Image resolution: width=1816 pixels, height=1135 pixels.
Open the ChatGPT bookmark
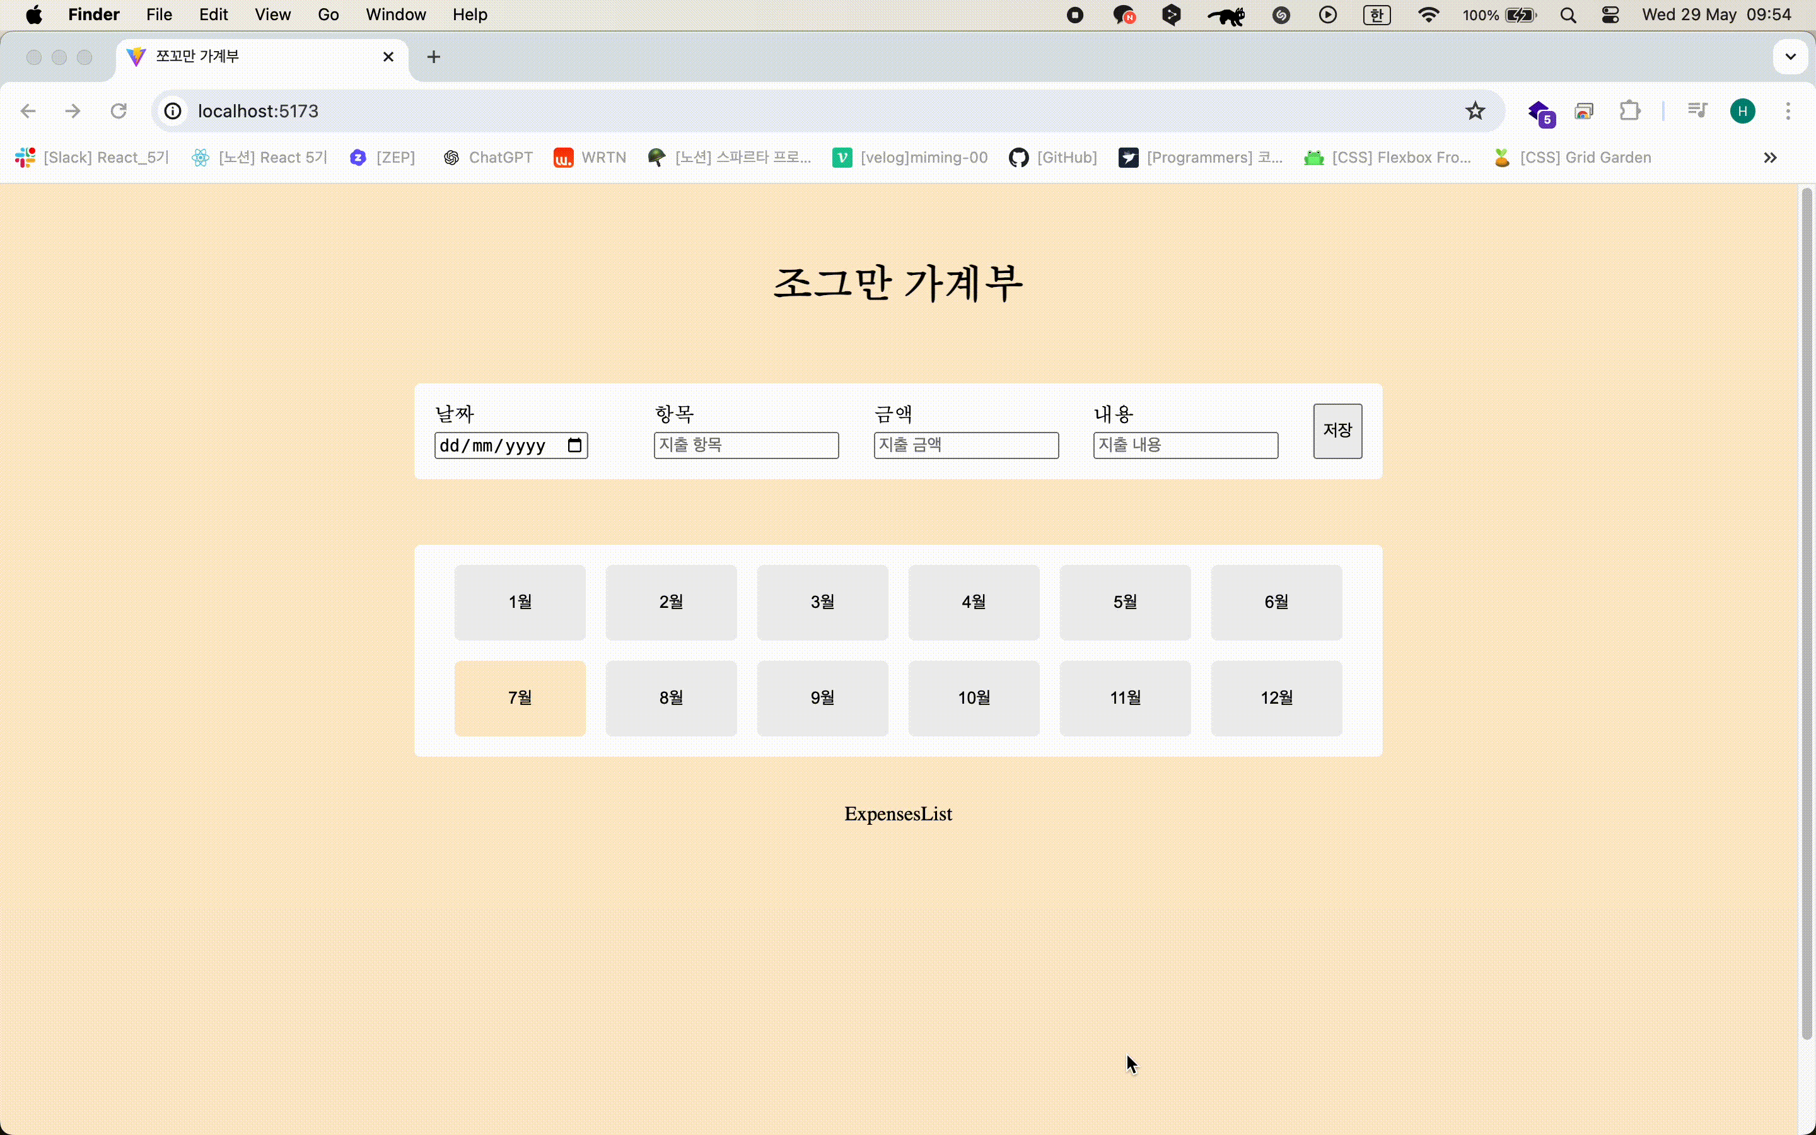tap(487, 158)
